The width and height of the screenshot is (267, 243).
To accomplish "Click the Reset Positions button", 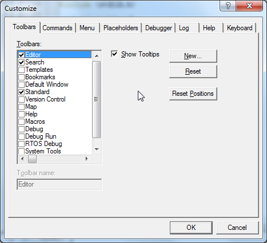I will pyautogui.click(x=193, y=94).
